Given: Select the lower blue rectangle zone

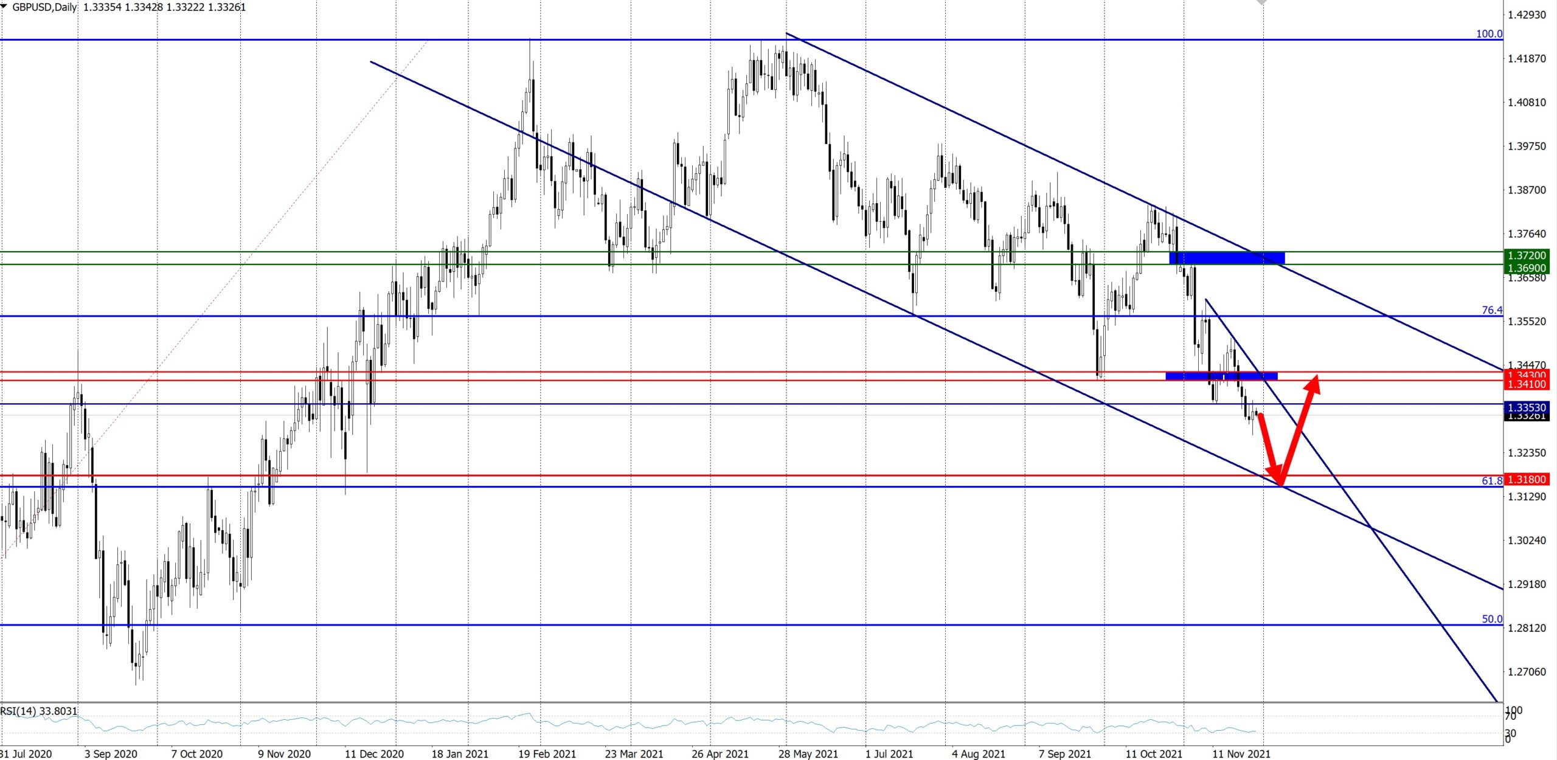Looking at the screenshot, I should 1221,376.
